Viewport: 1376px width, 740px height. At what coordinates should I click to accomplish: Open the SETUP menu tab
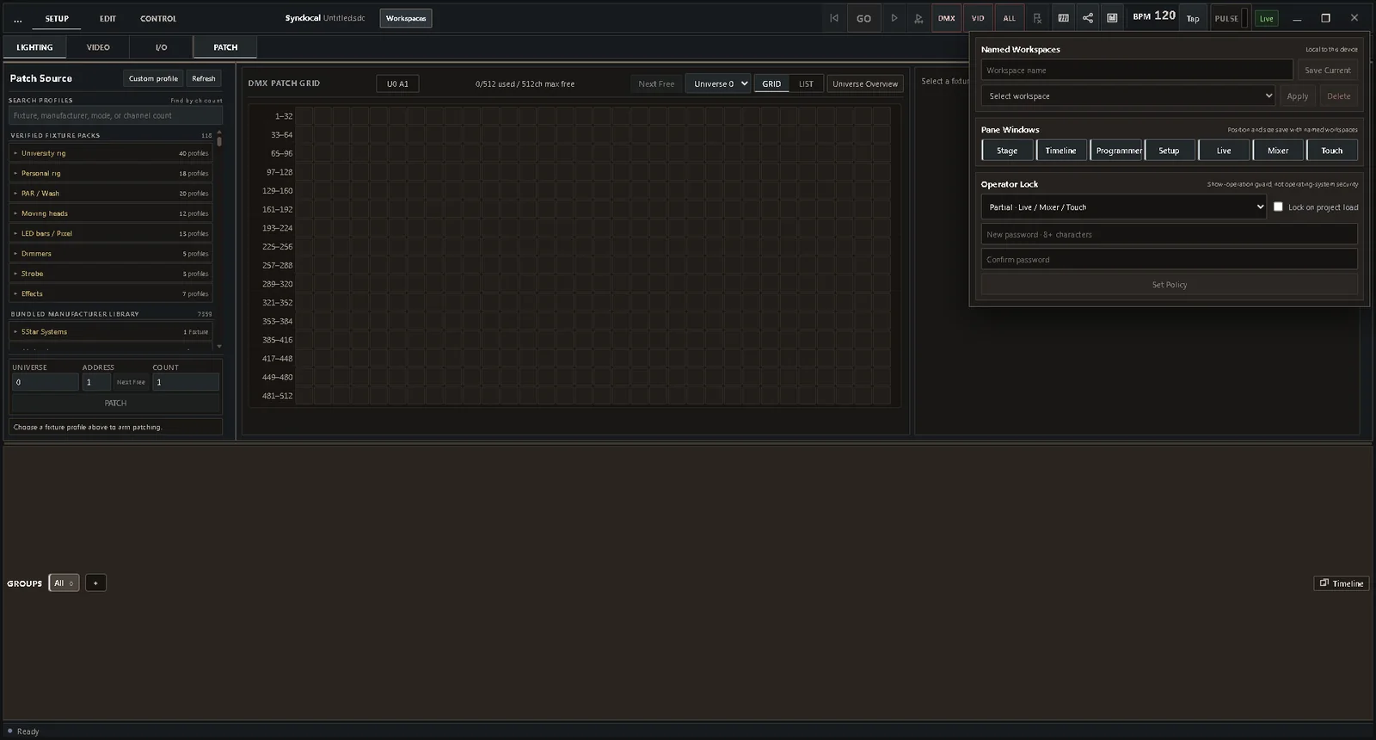(57, 19)
